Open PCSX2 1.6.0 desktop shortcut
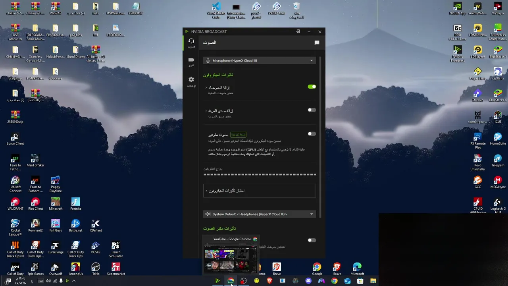The height and width of the screenshot is (286, 508). click(277, 9)
